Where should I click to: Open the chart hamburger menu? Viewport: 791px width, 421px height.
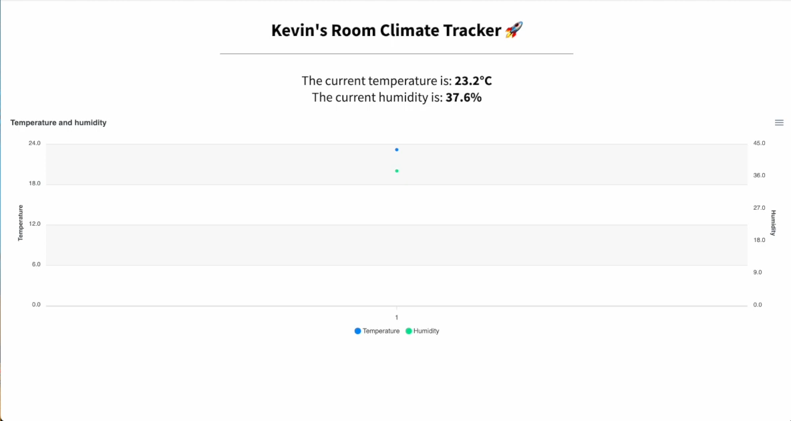click(x=779, y=123)
